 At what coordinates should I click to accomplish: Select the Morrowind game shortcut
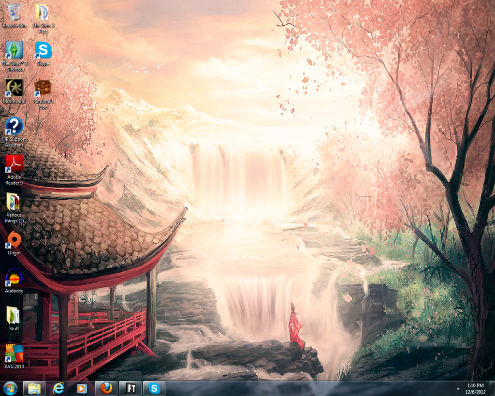tap(14, 88)
